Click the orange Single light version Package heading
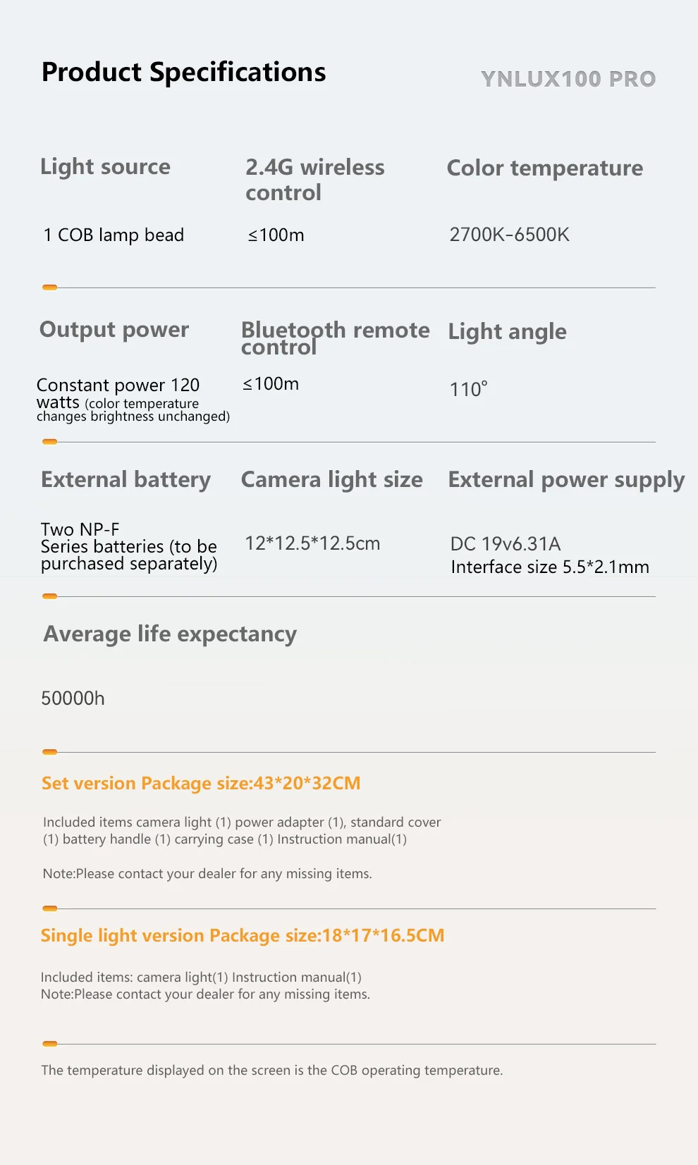698x1165 pixels. 243,936
